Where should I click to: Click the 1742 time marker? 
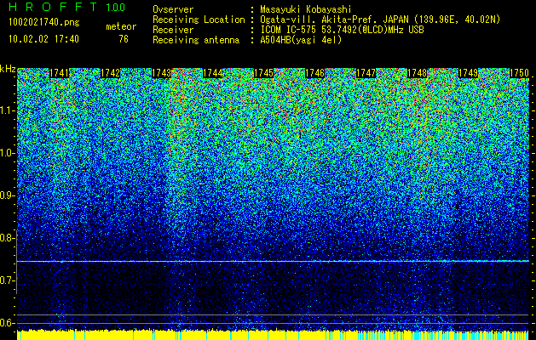pos(111,73)
